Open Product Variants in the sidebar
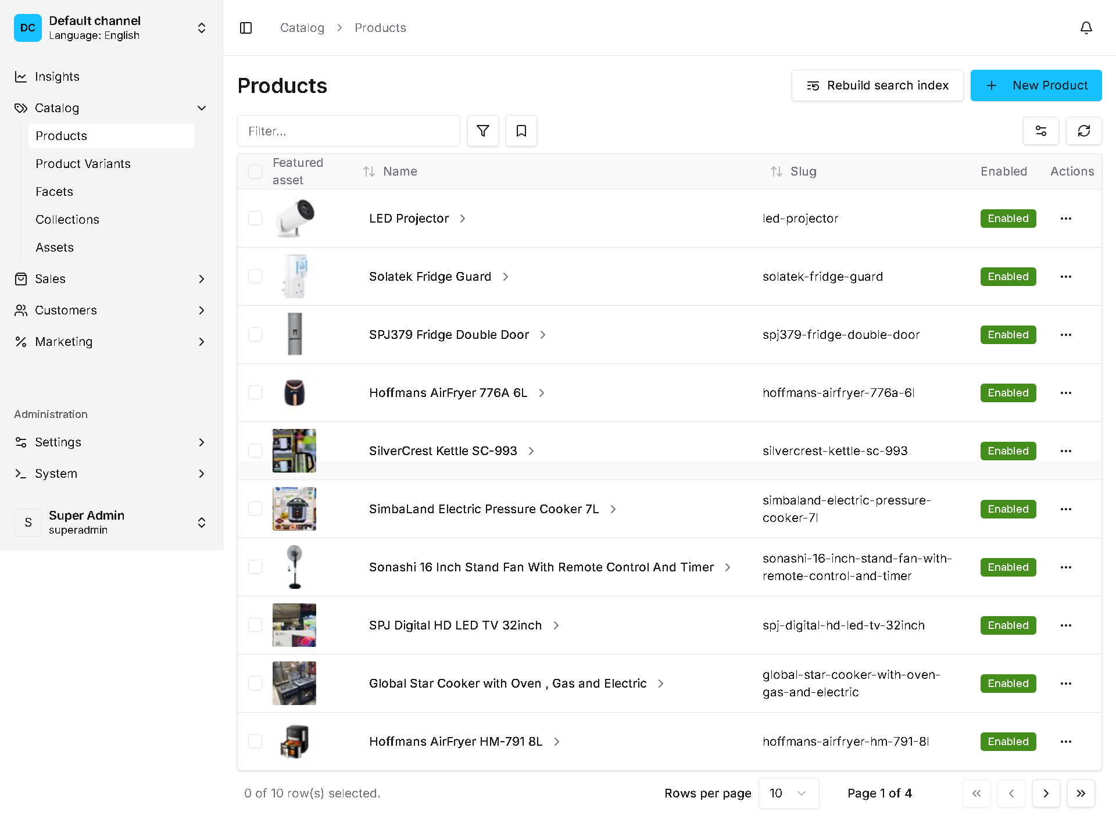 tap(83, 163)
